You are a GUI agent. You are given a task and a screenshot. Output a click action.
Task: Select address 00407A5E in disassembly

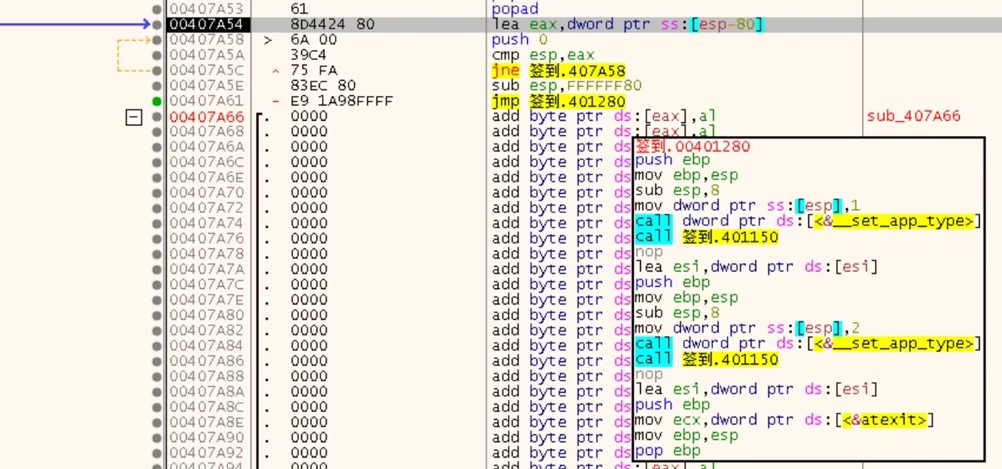click(205, 85)
